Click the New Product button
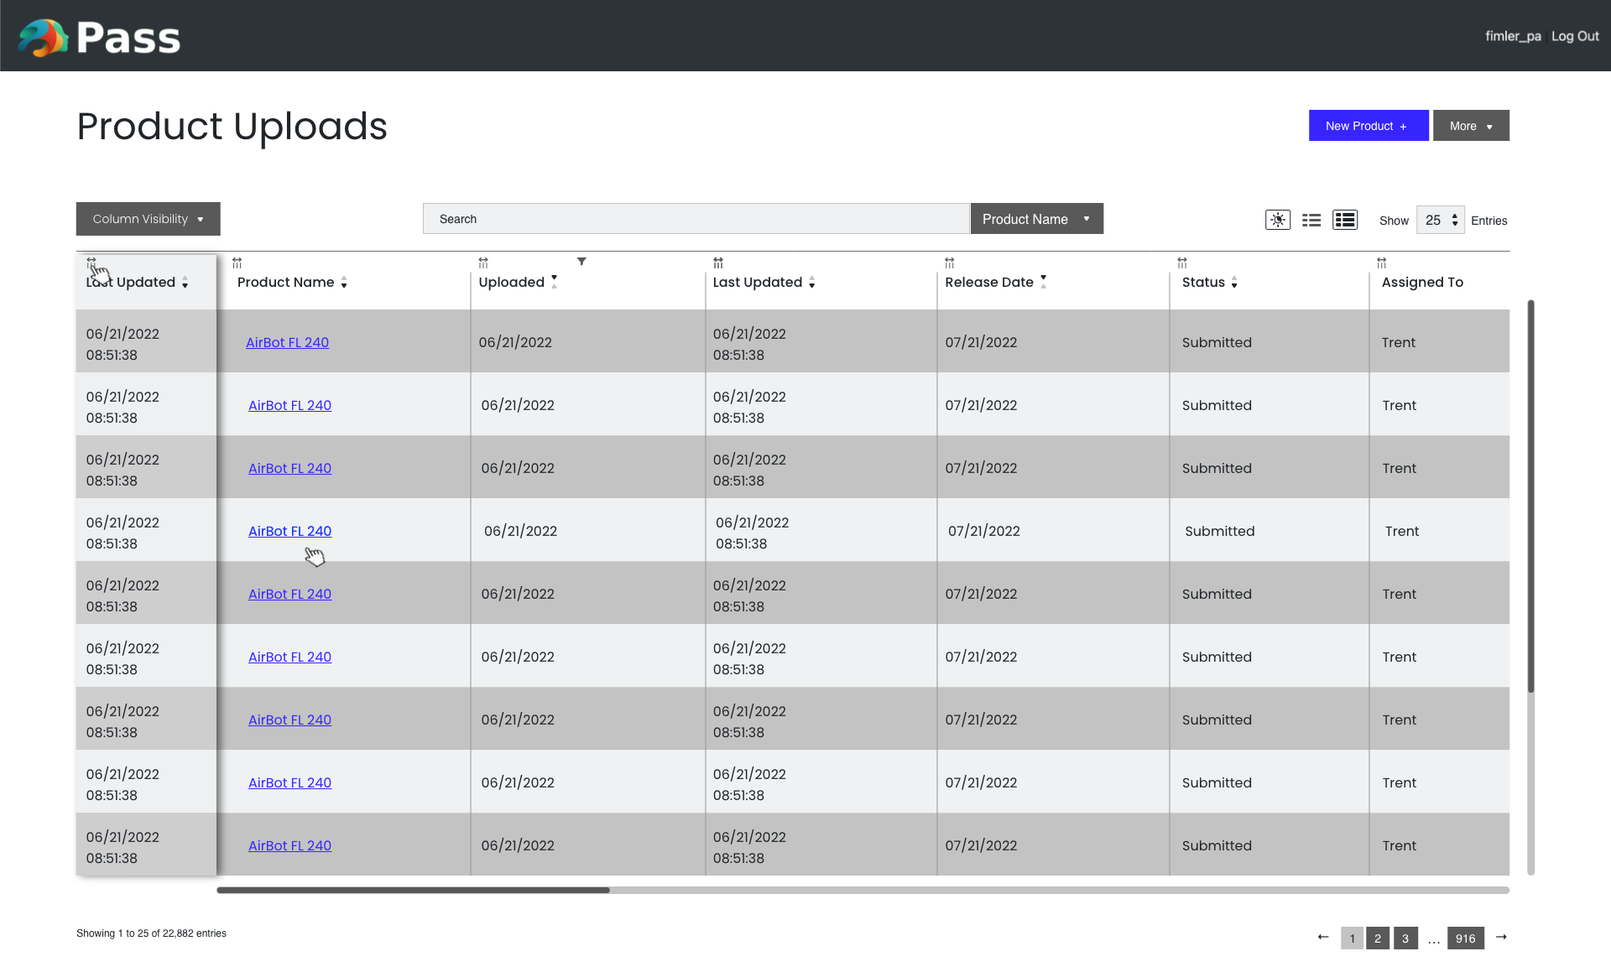 (x=1369, y=126)
